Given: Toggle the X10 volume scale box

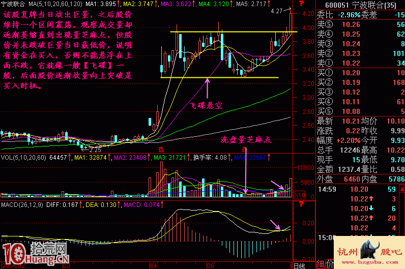Looking at the screenshot, I should (x=299, y=195).
